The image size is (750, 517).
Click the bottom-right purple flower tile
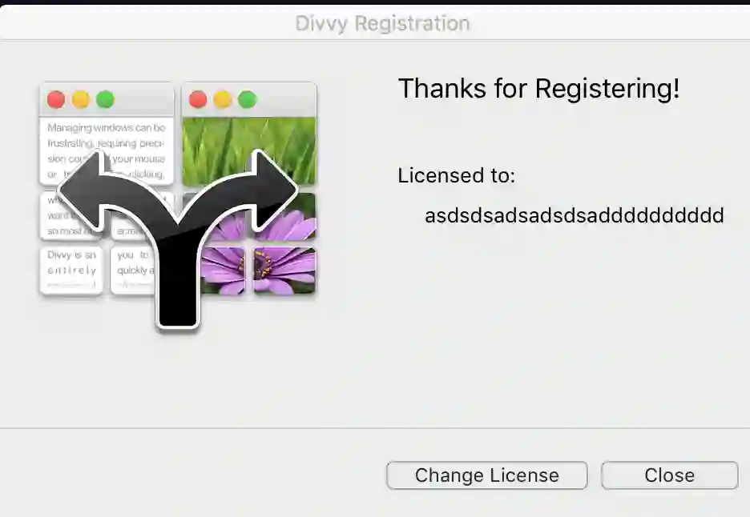pyautogui.click(x=285, y=271)
